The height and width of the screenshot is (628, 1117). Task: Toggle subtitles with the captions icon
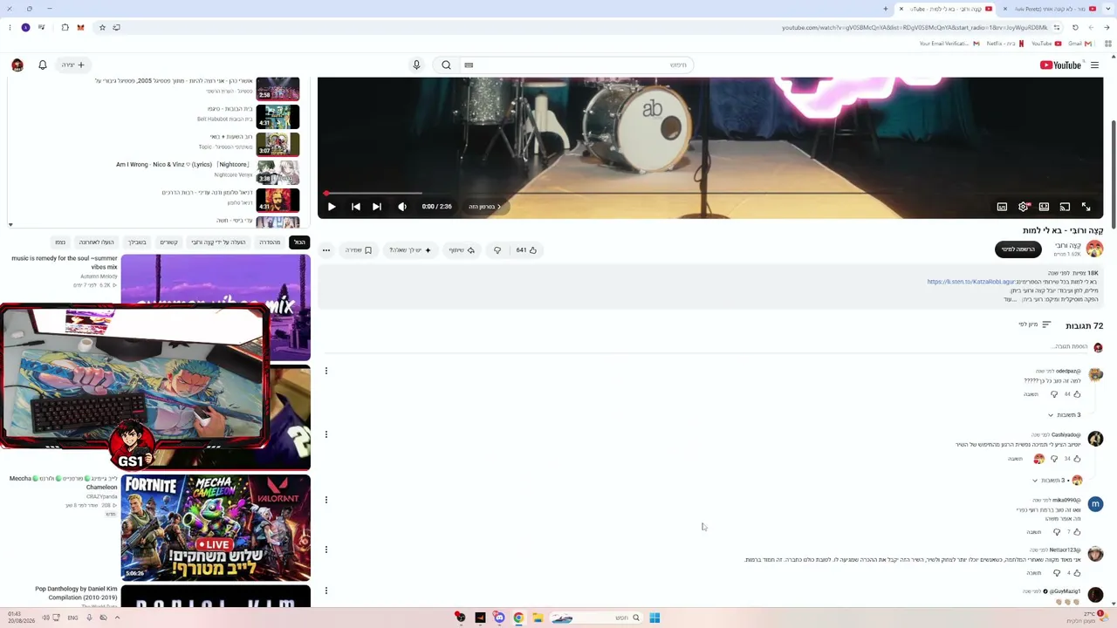coord(1002,207)
